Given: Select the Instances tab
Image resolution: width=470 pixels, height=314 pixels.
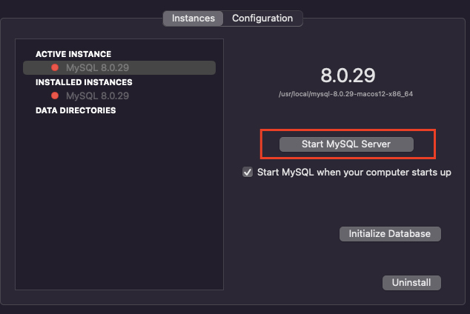Looking at the screenshot, I should (193, 19).
